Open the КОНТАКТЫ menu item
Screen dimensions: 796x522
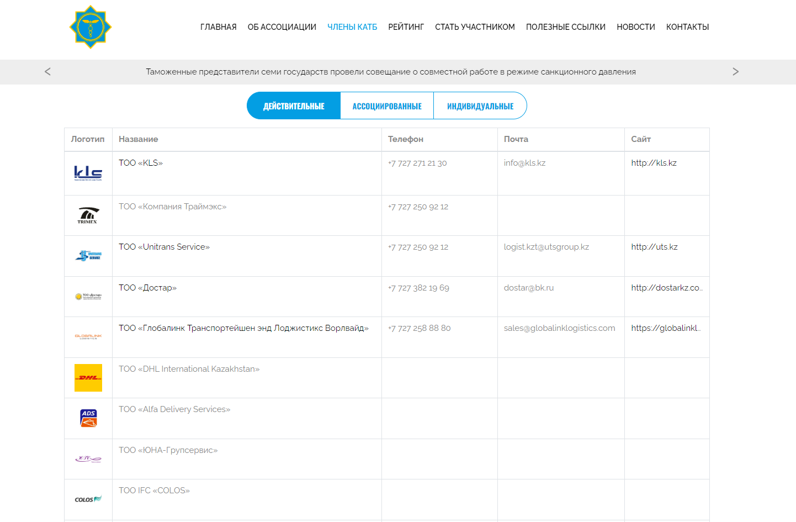(x=688, y=27)
